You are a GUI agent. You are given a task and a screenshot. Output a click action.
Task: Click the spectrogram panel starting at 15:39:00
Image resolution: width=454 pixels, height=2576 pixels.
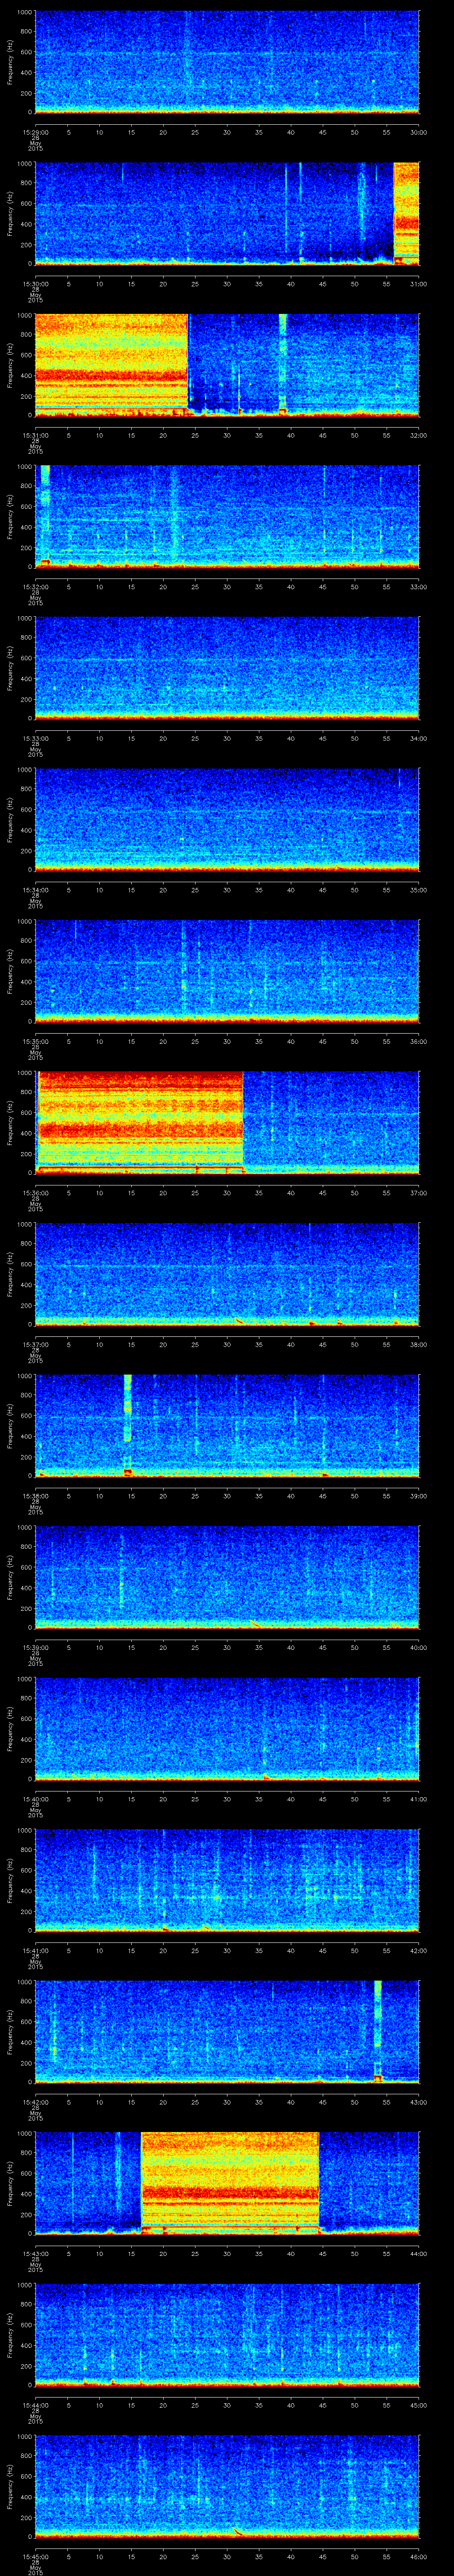227,1577
